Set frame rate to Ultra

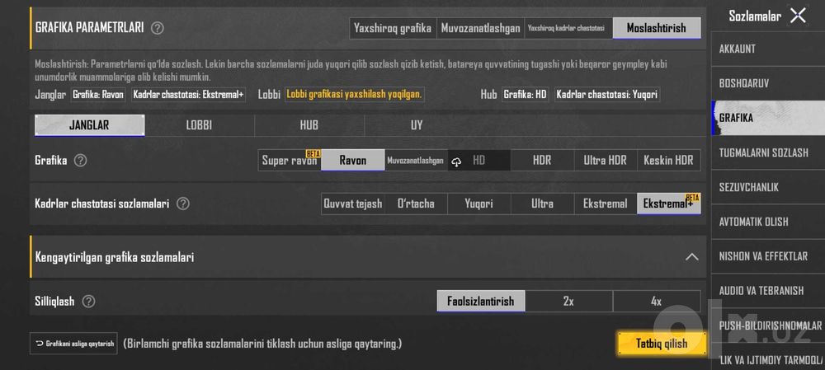pos(543,204)
